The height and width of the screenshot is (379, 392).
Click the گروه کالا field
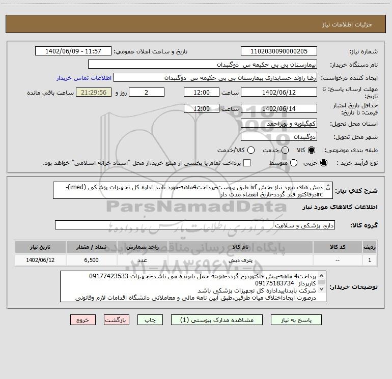click(x=195, y=225)
